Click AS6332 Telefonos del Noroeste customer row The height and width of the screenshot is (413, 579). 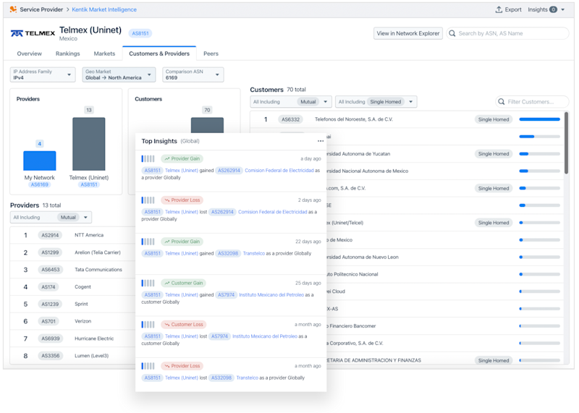(x=407, y=119)
